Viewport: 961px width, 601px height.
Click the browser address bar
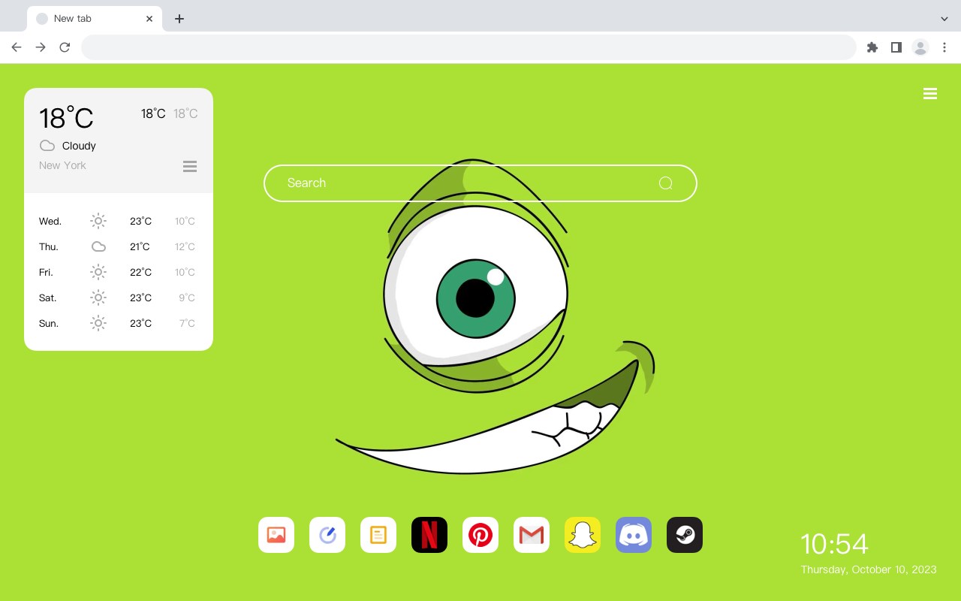coord(468,47)
